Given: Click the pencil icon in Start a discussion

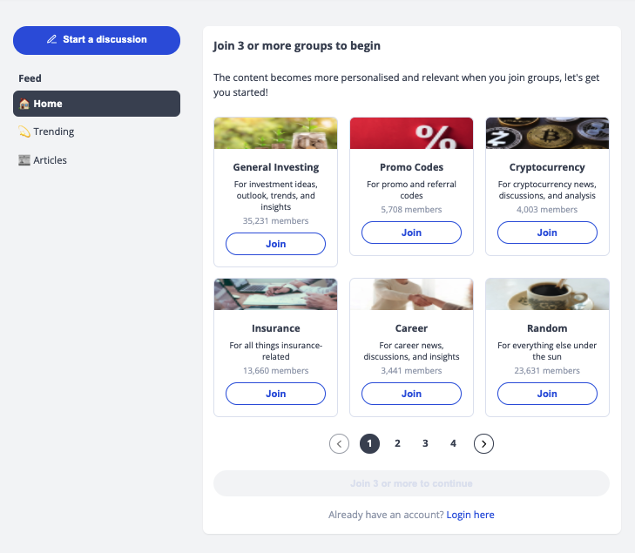Looking at the screenshot, I should tap(51, 40).
